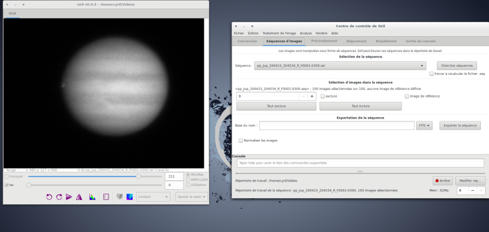Close the siril image viewer window
The height and width of the screenshot is (232, 489).
(7, 5)
